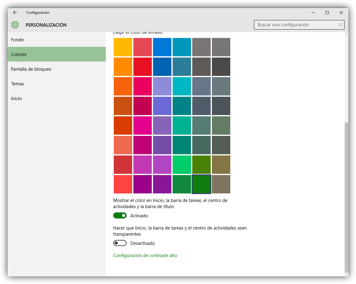356x284 pixels.
Task: Pick the magenta swatch in fifth row
Action: [x=143, y=125]
